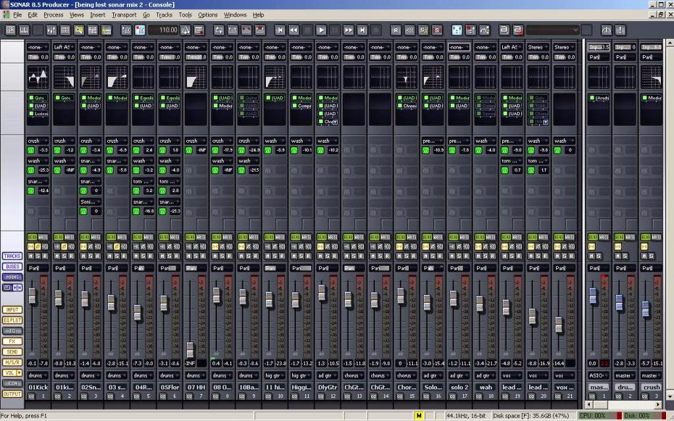Click the red S solo toolbar icon
The height and width of the screenshot is (421, 674).
(437, 30)
